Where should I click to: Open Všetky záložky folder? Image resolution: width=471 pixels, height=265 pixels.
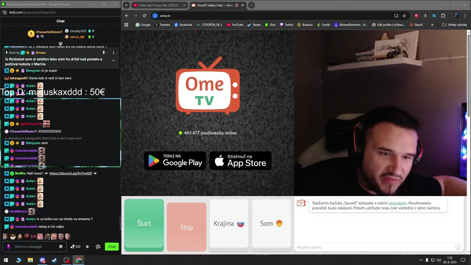point(454,25)
